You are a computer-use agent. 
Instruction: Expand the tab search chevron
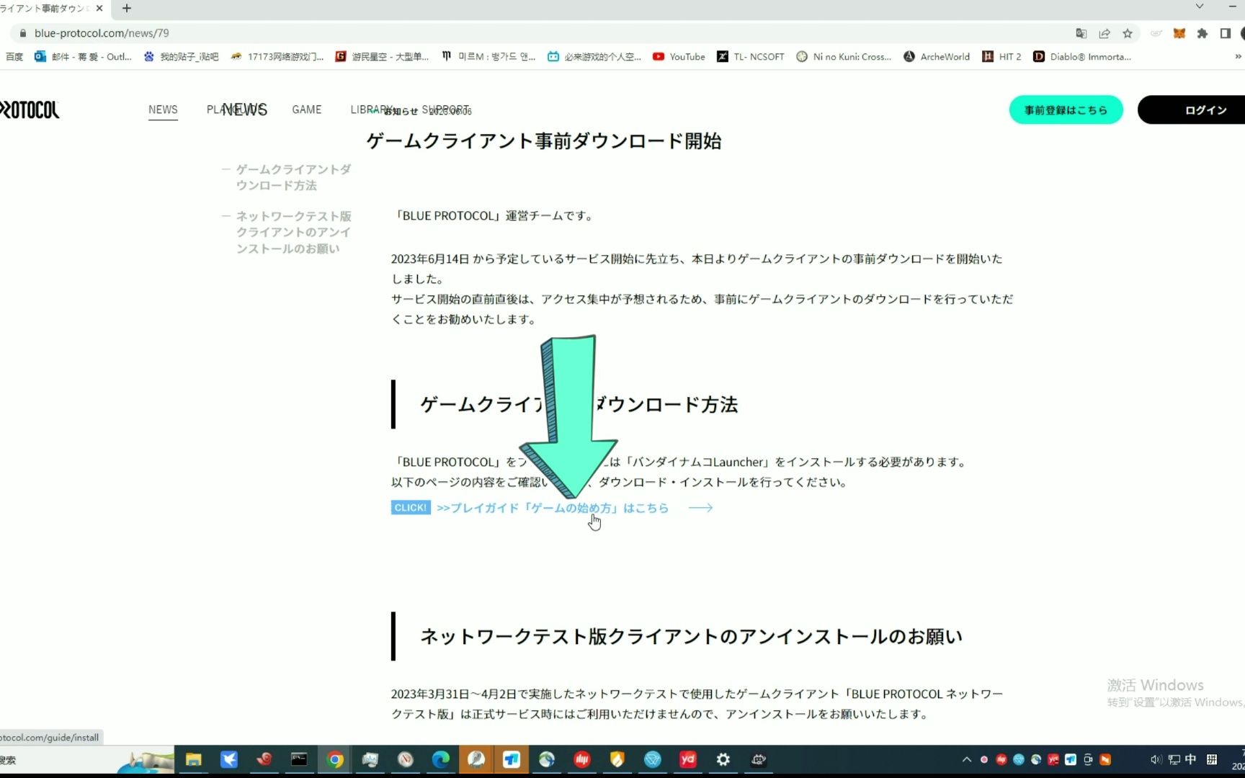click(x=1200, y=6)
